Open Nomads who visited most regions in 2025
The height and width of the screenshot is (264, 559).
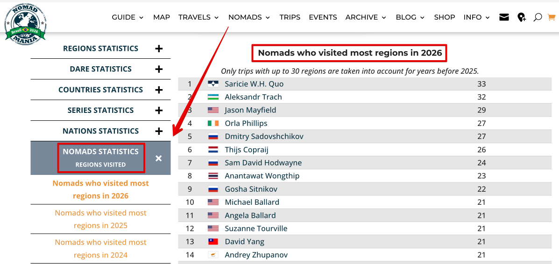[x=101, y=219]
